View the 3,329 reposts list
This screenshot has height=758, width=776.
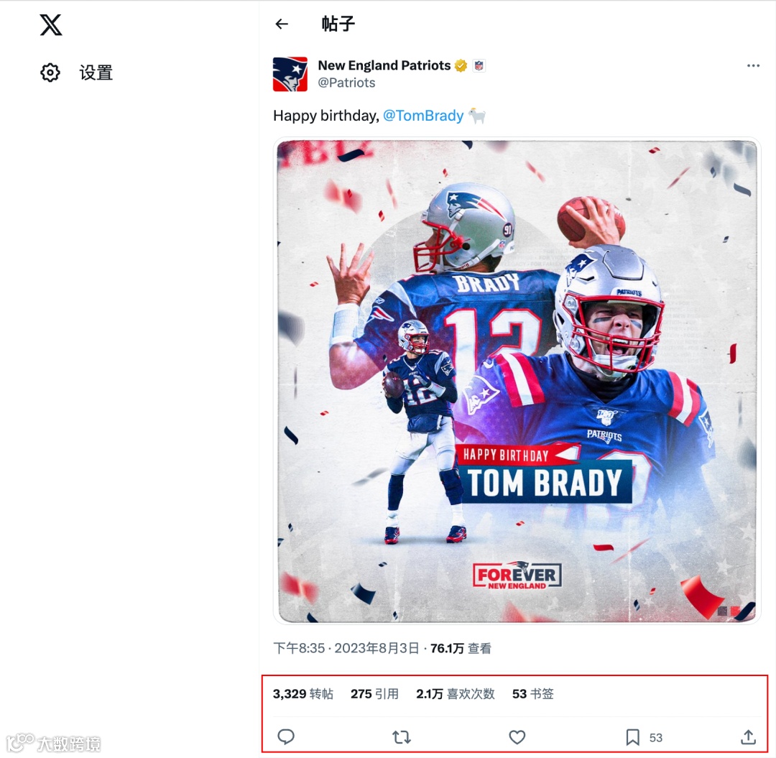303,693
